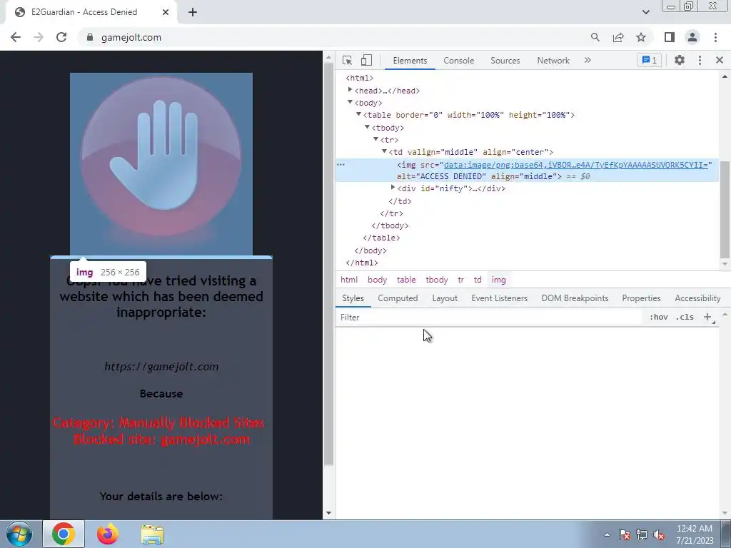
Task: Share this page icon
Action: pos(618,37)
